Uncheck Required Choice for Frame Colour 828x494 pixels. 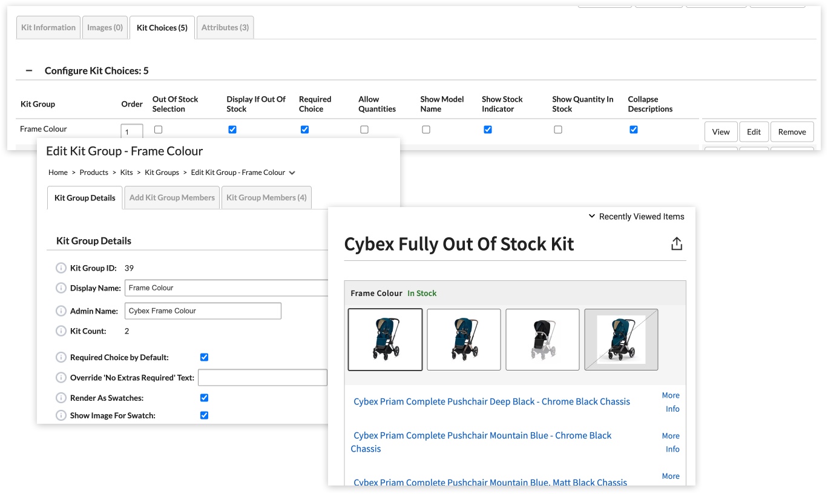tap(305, 130)
